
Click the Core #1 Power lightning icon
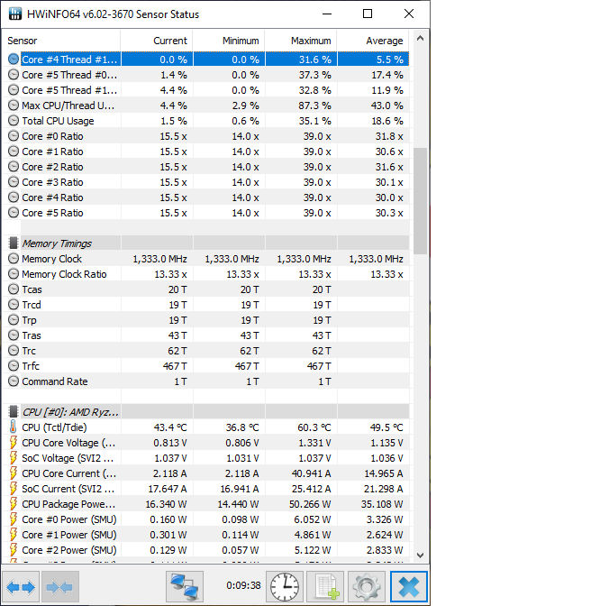click(x=14, y=535)
